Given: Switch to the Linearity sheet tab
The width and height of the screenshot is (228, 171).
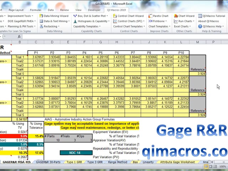Looking at the screenshot, I should [148, 162].
